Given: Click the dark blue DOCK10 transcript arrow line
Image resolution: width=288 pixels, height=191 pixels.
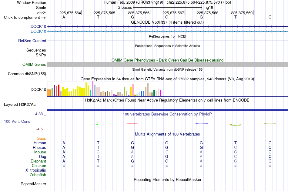Looking at the screenshot, I should point(167,27).
